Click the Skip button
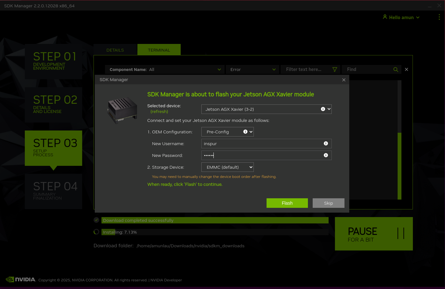Image resolution: width=445 pixels, height=289 pixels. tap(328, 203)
